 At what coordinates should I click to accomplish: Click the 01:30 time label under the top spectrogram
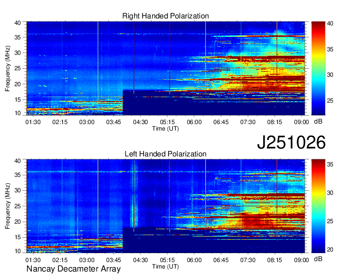[x=33, y=122]
